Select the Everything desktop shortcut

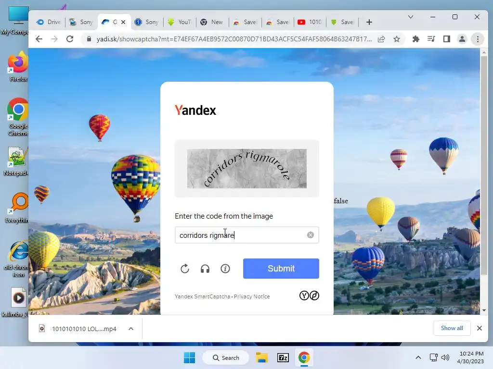(x=17, y=208)
